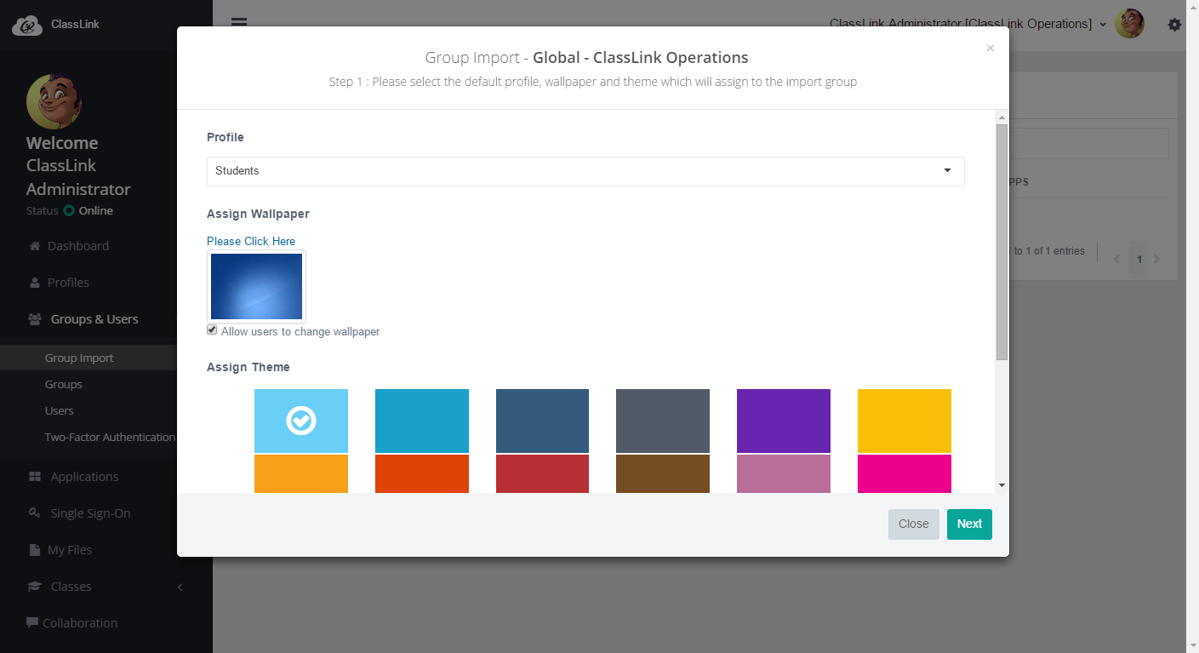Select the crimson red theme swatch
The height and width of the screenshot is (653, 1199).
point(542,473)
